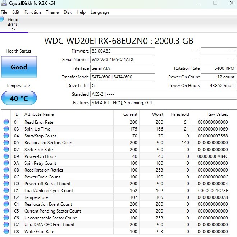
Task: Open the Disk menu
Action: pos(68,12)
